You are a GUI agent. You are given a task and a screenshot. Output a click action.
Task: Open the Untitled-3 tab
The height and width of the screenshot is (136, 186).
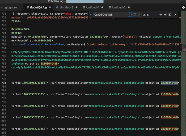67,7
